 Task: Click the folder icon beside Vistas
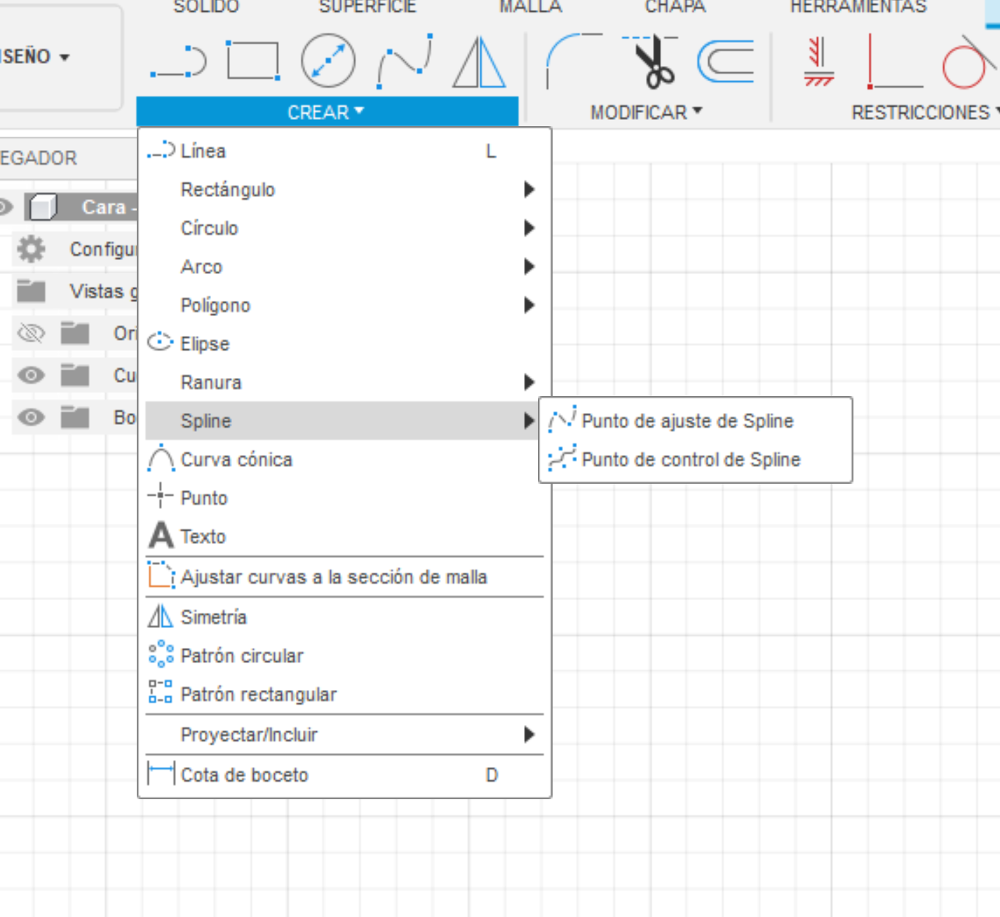point(31,290)
